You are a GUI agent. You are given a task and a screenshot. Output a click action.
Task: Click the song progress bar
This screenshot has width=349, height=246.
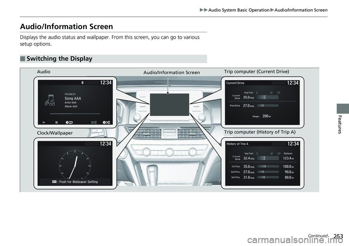pyautogui.click(x=75, y=114)
